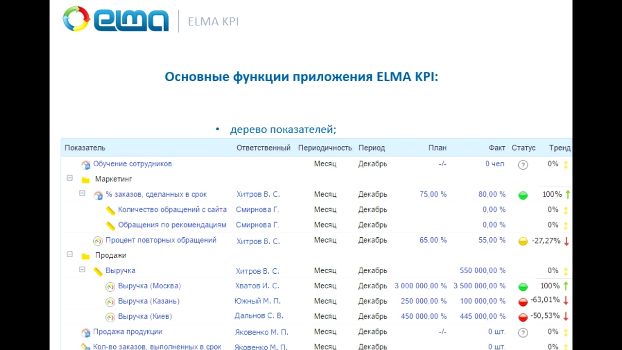Click the ELMA logo
Screen dimensions: 622x350
[x=116, y=20]
